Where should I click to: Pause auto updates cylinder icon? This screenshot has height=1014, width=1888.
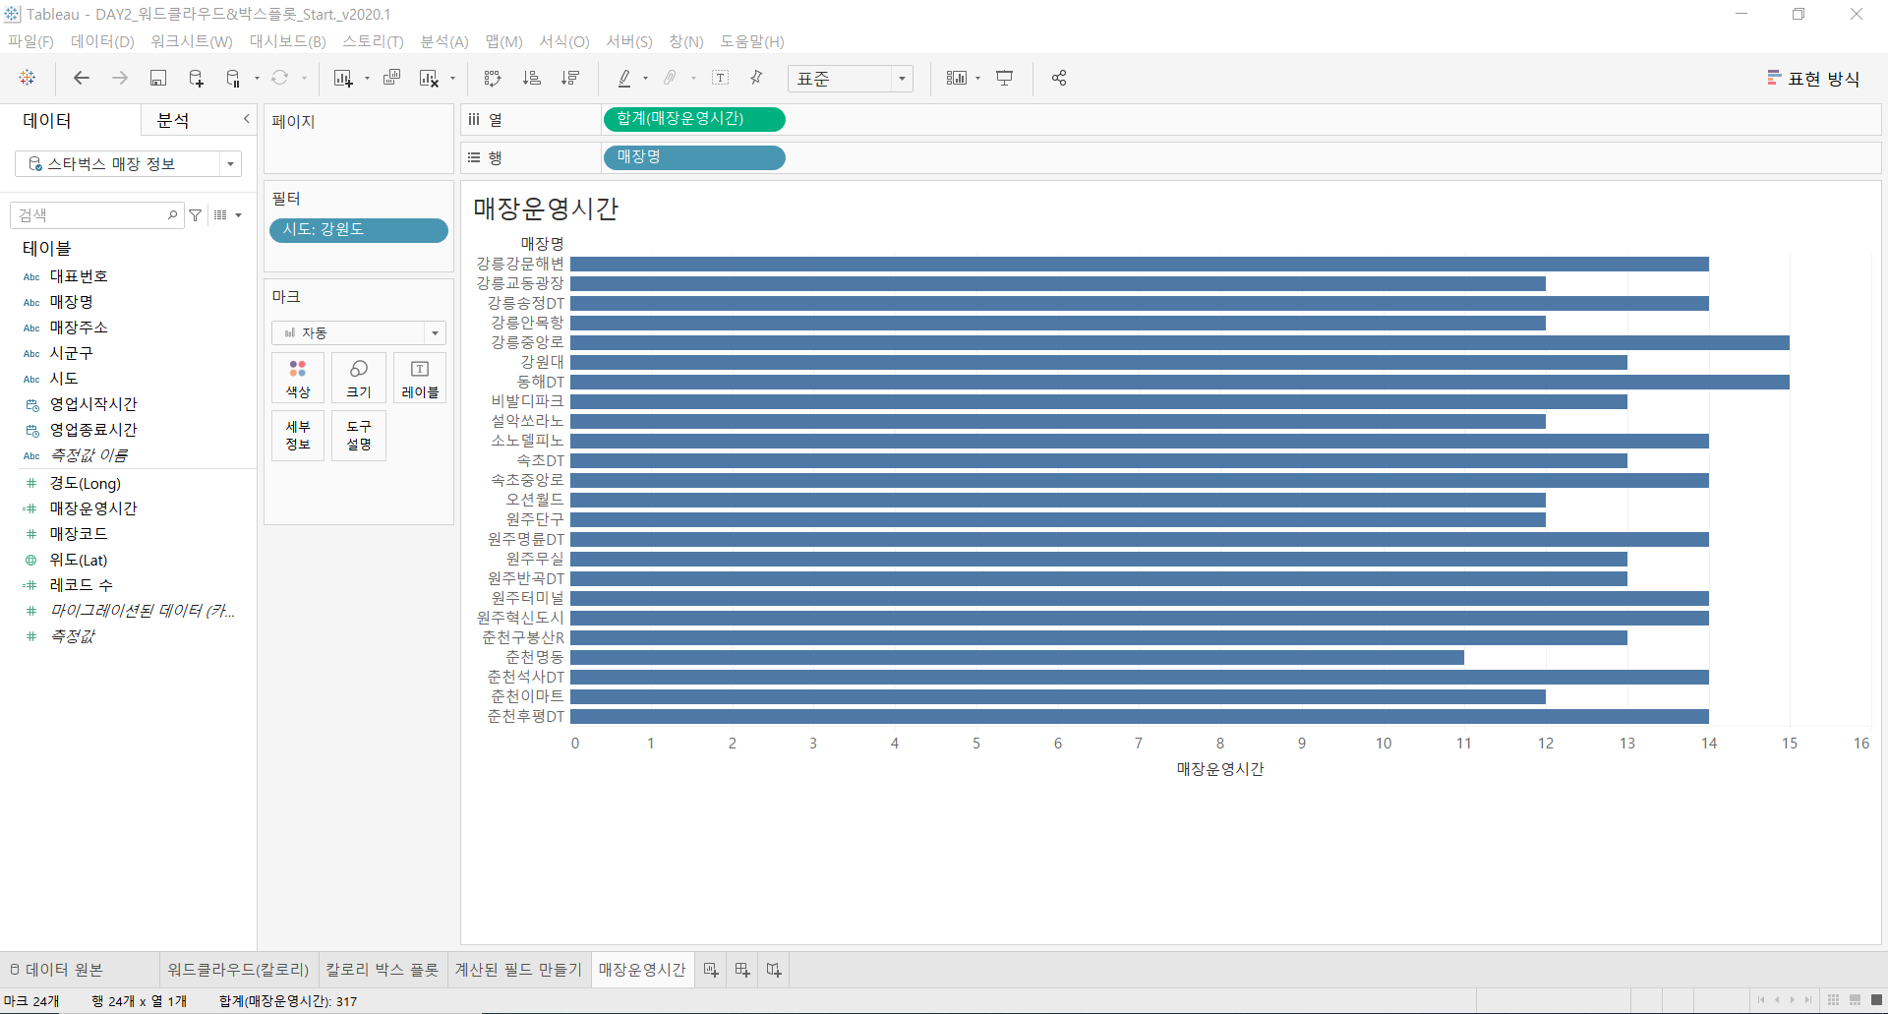233,78
